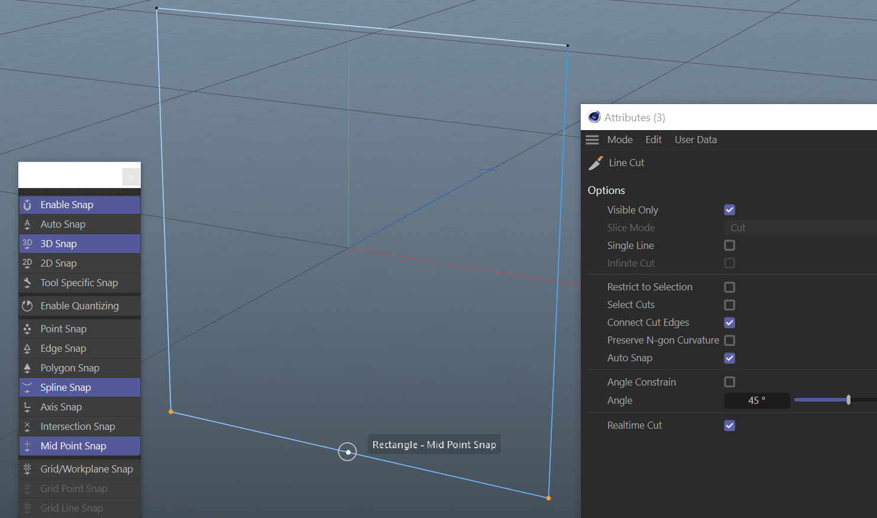Click the Polygon Snap icon
Screen dimensions: 877x518
(x=27, y=368)
